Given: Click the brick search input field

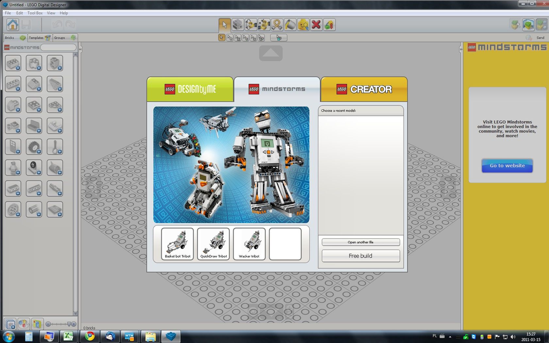Looking at the screenshot, I should (x=58, y=47).
